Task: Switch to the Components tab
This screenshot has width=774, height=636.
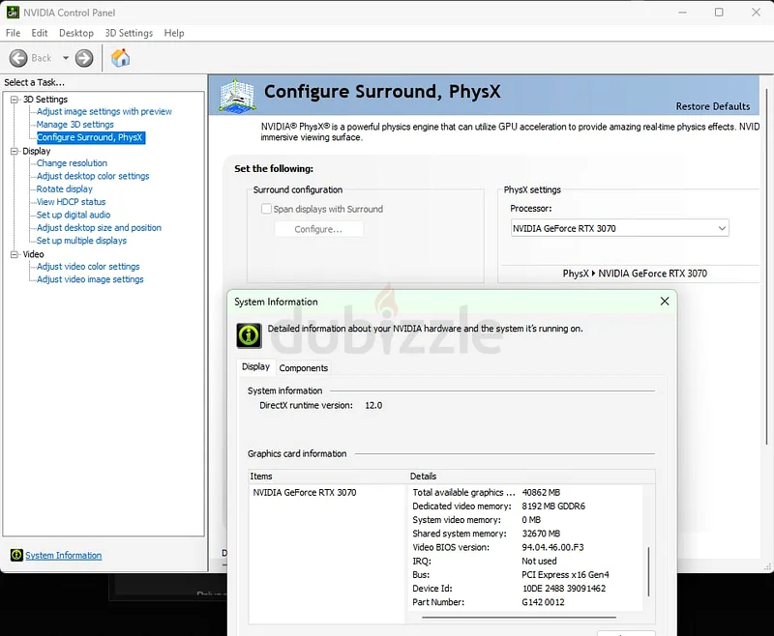Action: (304, 368)
